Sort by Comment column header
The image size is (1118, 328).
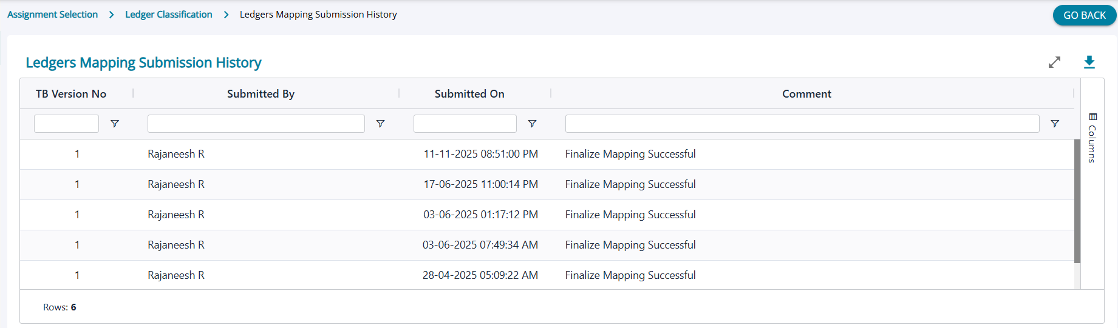(806, 94)
